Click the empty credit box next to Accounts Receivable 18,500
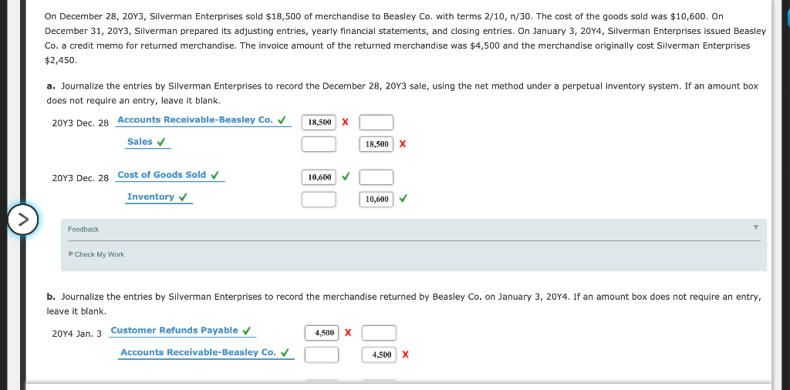The height and width of the screenshot is (390, 790). pos(376,123)
